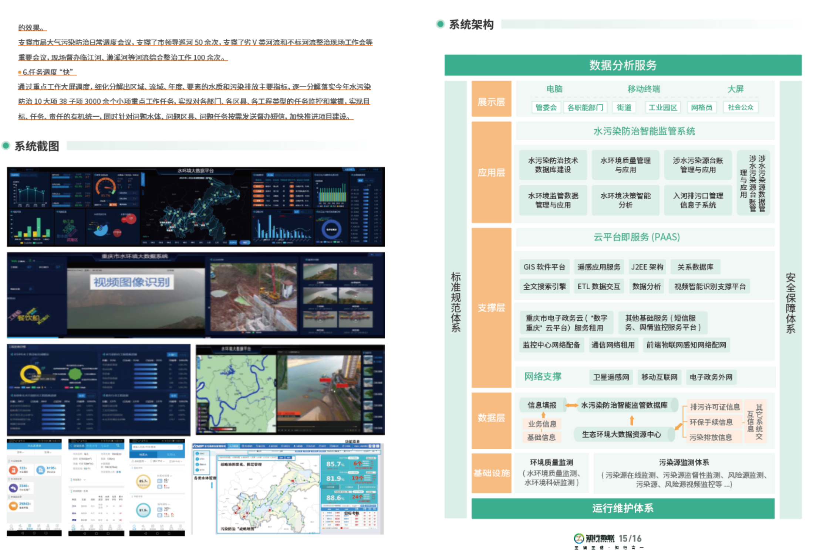Viewport: 813px width, 552px height.
Task: Open the mobile screenshot with 85.7 circular gauge
Action: [157, 487]
